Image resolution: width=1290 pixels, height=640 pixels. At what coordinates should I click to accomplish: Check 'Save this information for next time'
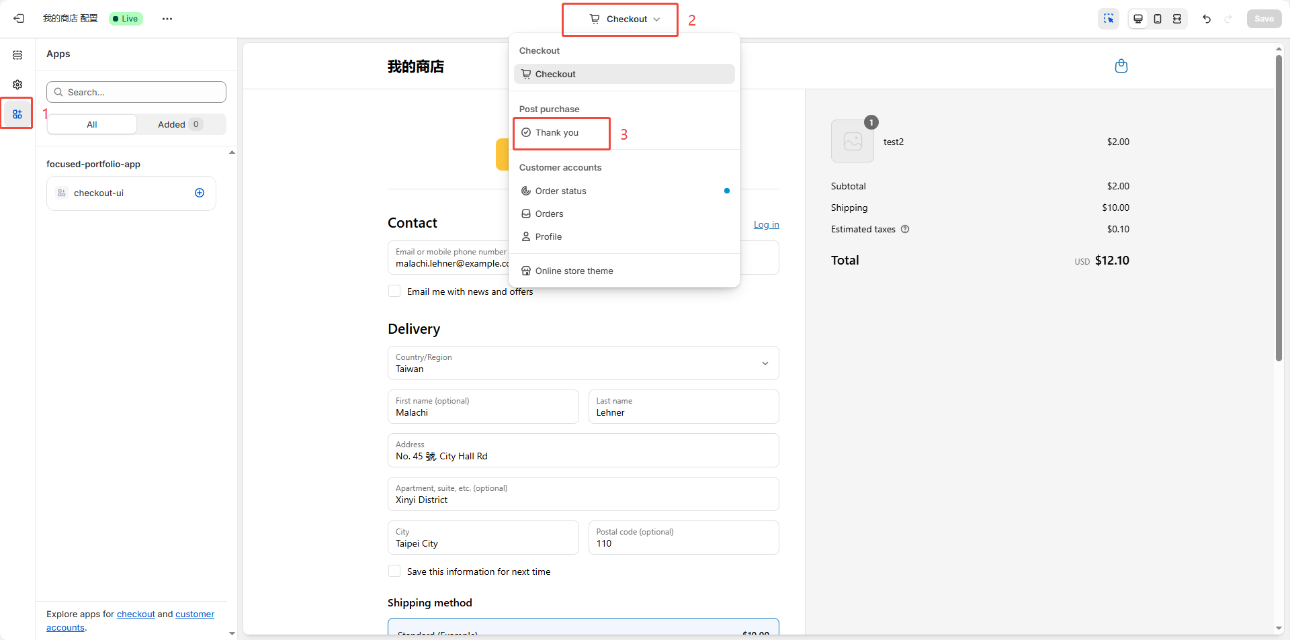point(394,572)
